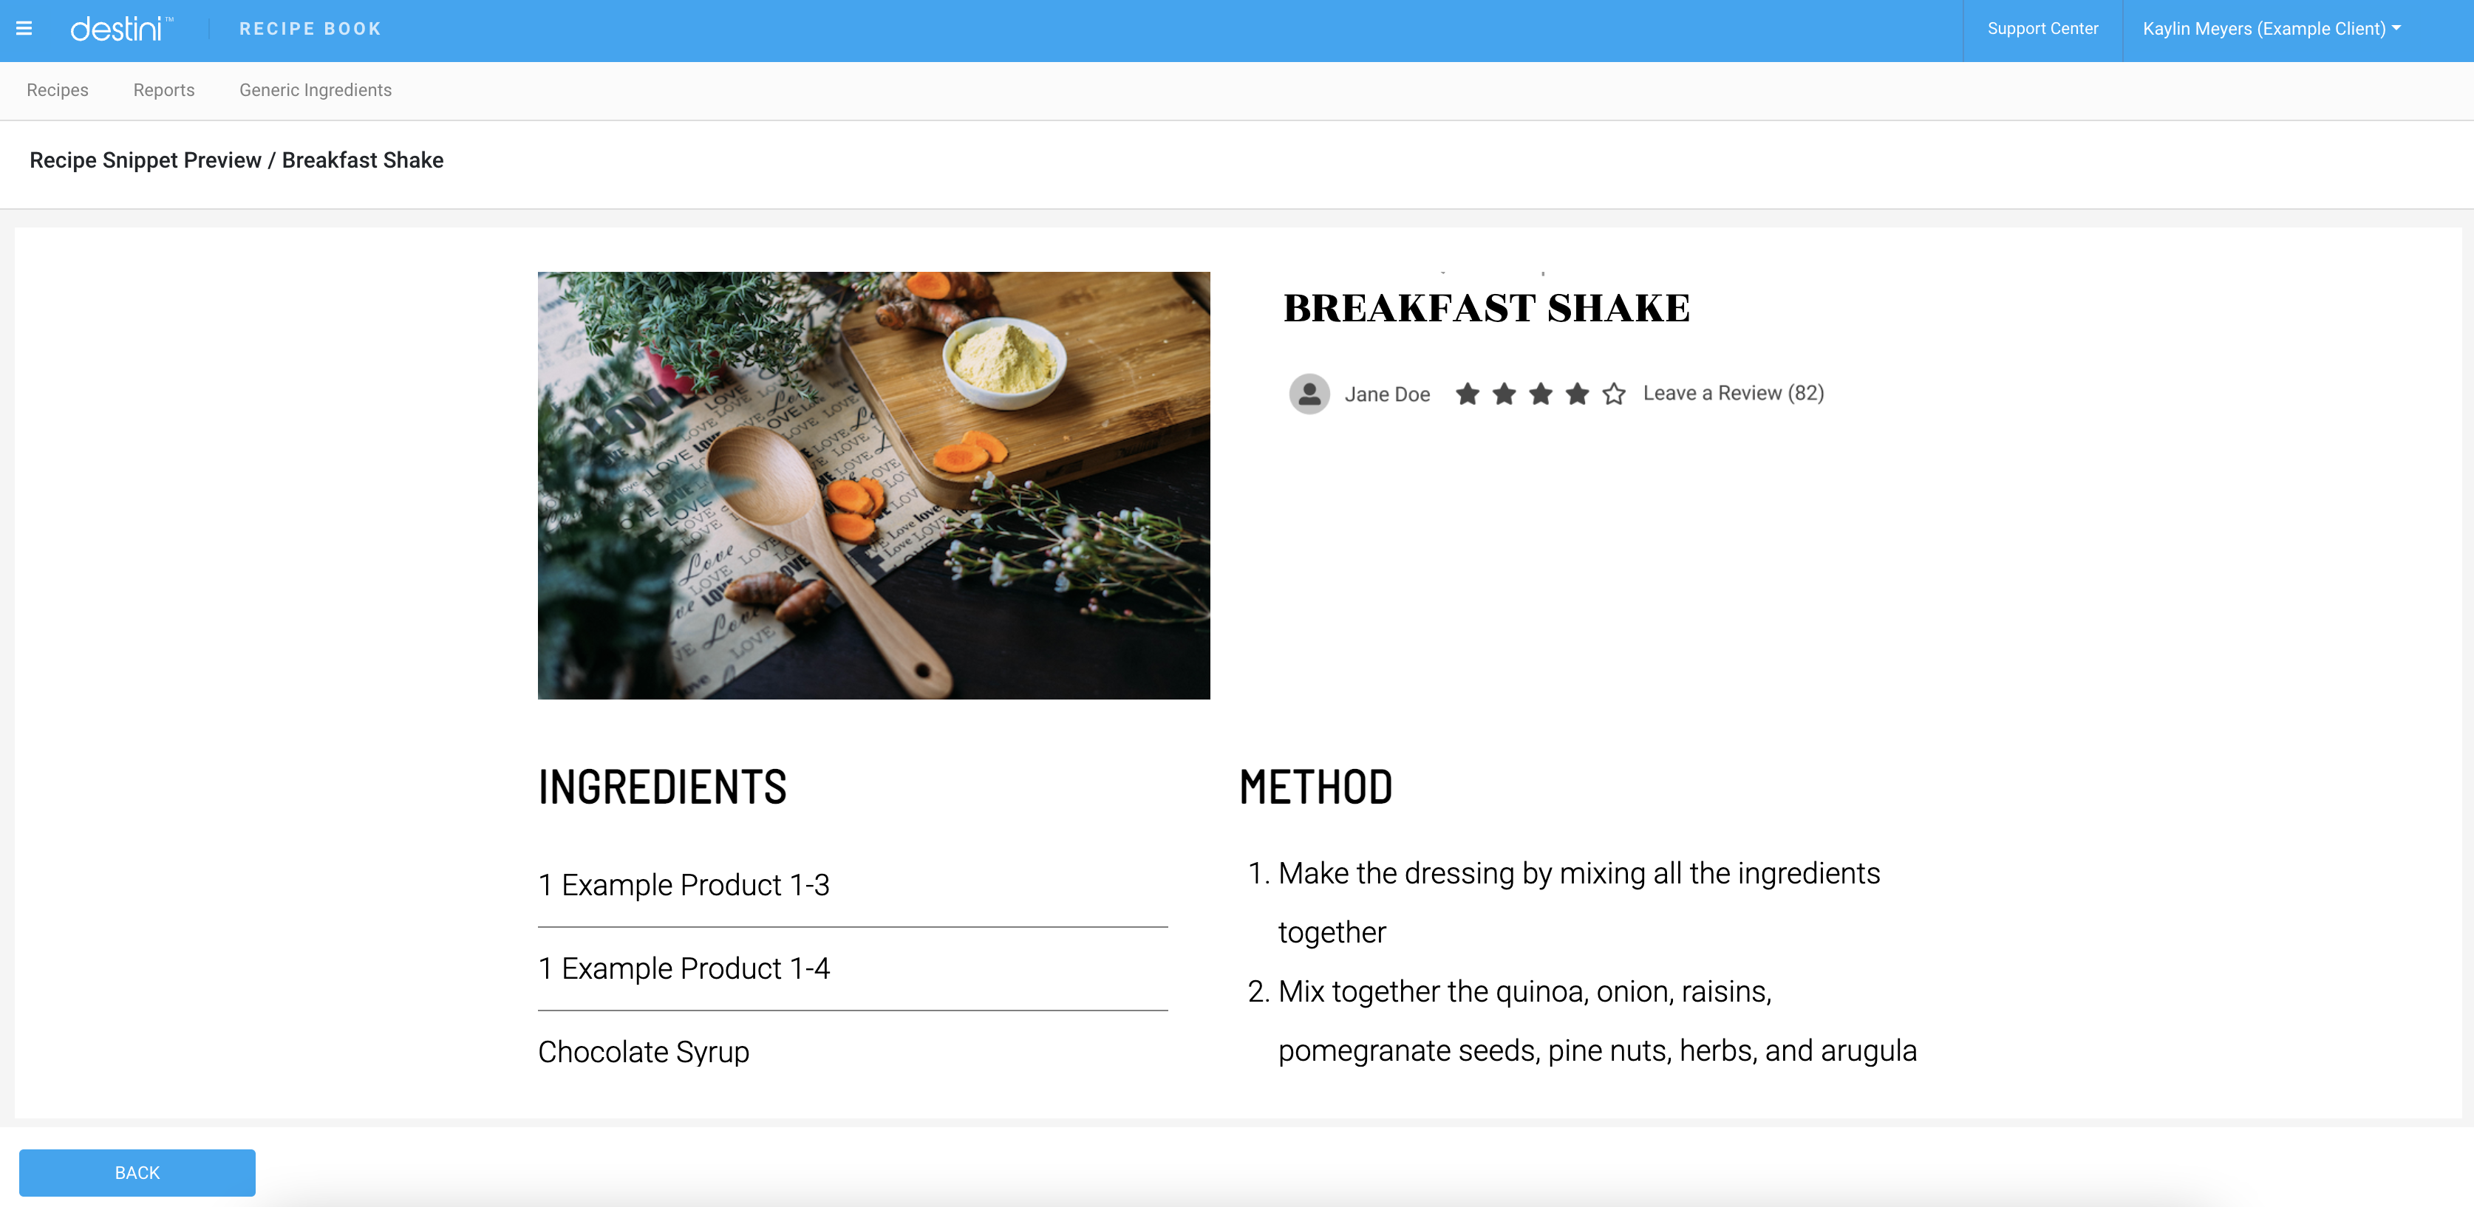Rate the recipe two stars
Screen dimensions: 2474x1207
(x=1504, y=393)
